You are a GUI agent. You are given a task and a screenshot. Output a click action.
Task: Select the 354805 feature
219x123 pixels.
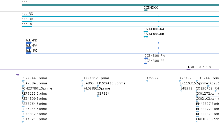(x=83, y=86)
